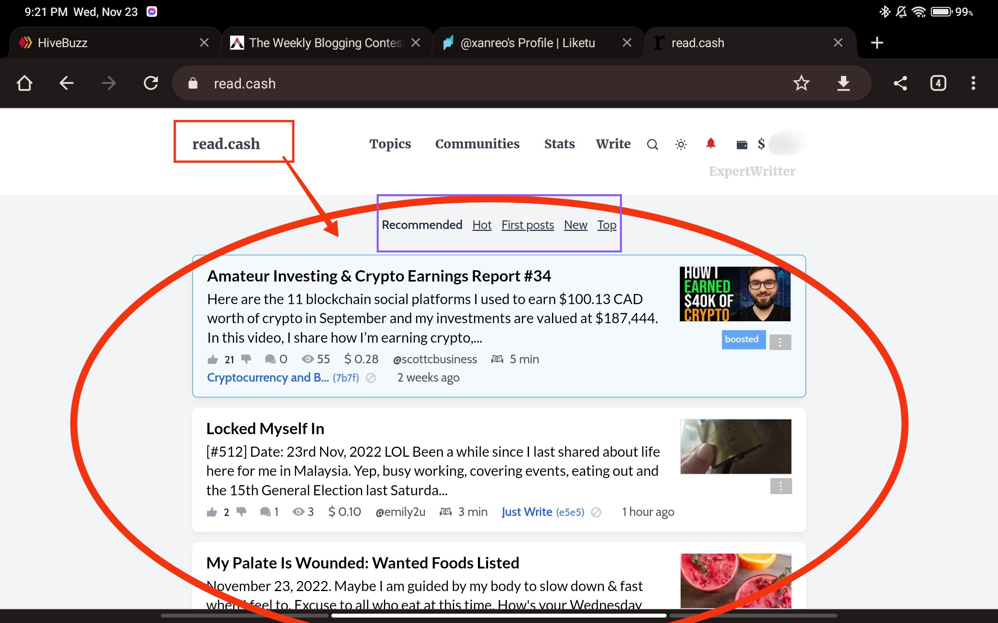Tap the search magnifier on read.cash
The height and width of the screenshot is (623, 998).
click(652, 144)
